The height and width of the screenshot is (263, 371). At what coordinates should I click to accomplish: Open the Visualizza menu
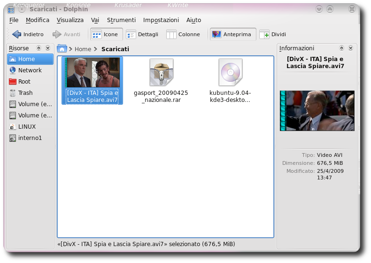[x=70, y=20]
